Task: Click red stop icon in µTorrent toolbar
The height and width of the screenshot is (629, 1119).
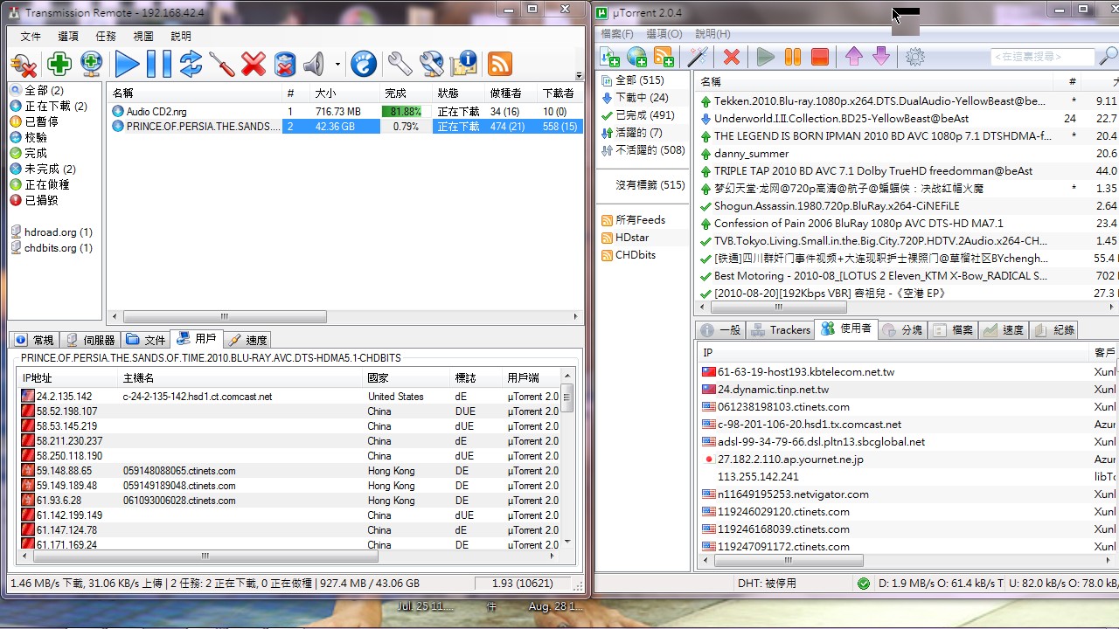Action: 820,57
